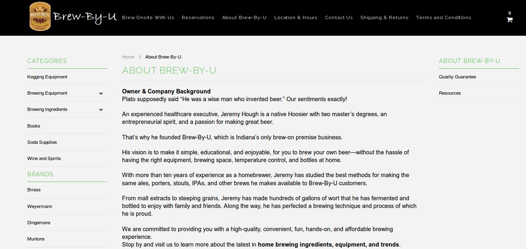Screen dimensions: 526x249
Task: Go to Contact Us page
Action: point(339,17)
